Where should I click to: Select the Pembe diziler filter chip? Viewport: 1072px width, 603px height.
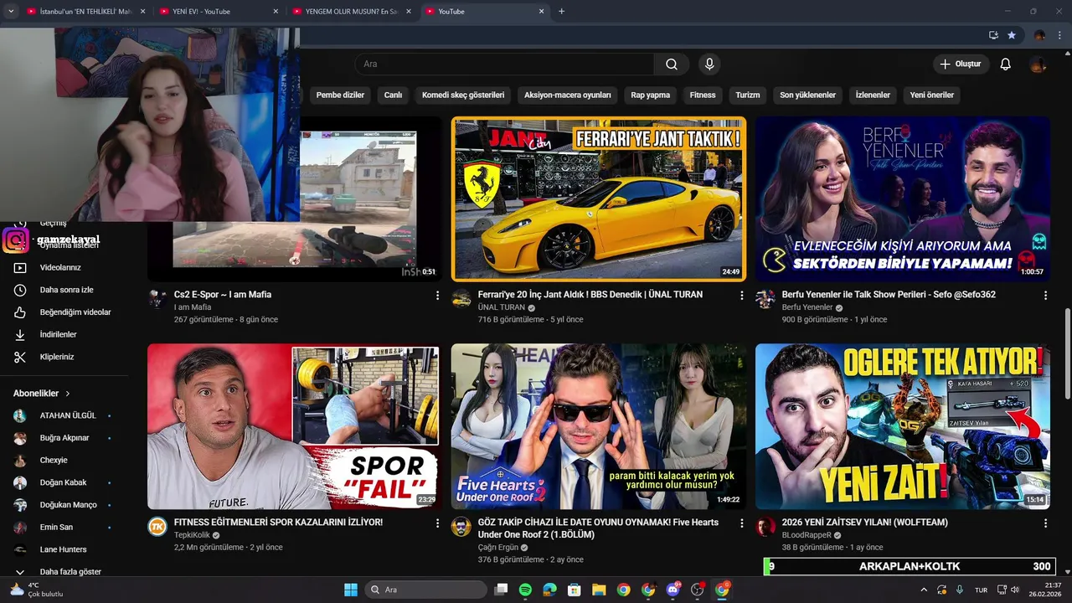[x=340, y=95]
